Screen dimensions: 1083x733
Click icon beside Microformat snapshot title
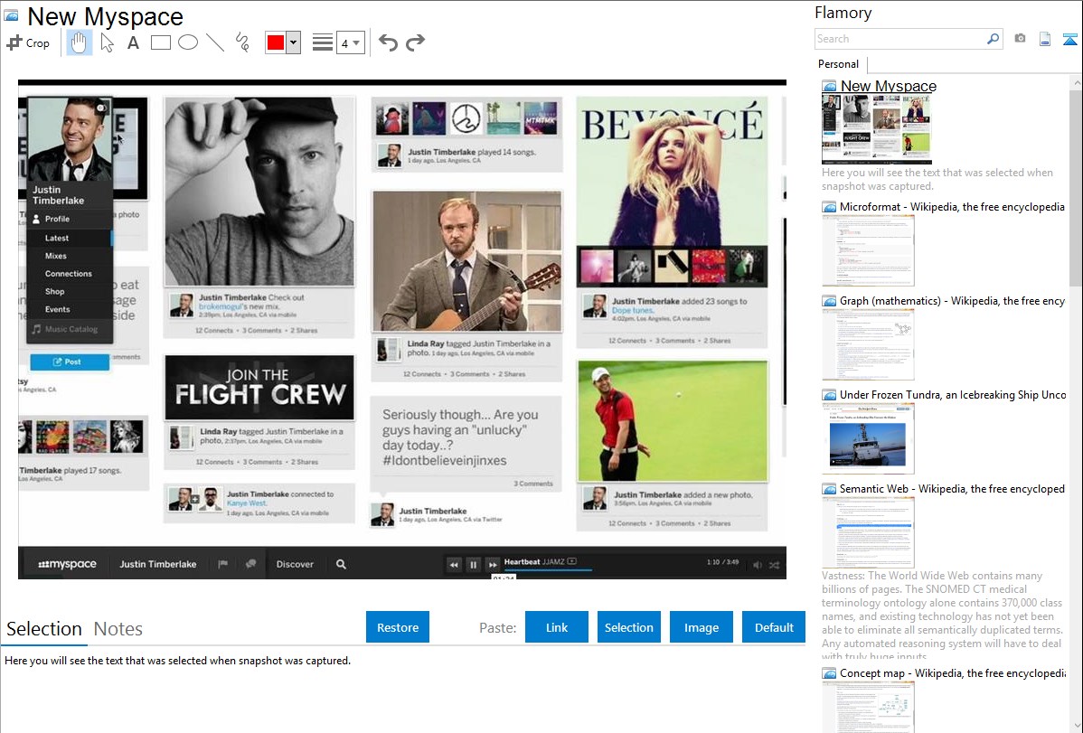coord(829,207)
